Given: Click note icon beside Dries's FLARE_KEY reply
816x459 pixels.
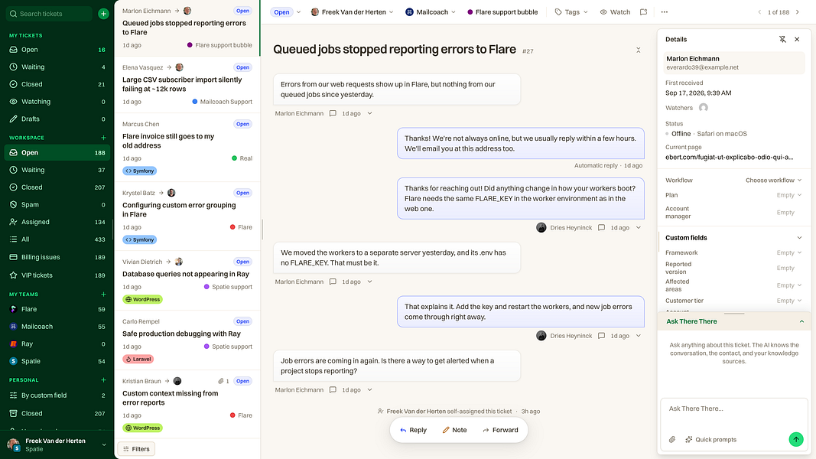Looking at the screenshot, I should 602,227.
